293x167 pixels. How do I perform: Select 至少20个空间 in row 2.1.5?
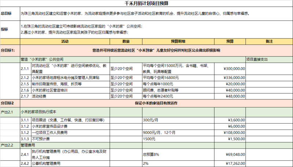click(x=126, y=84)
